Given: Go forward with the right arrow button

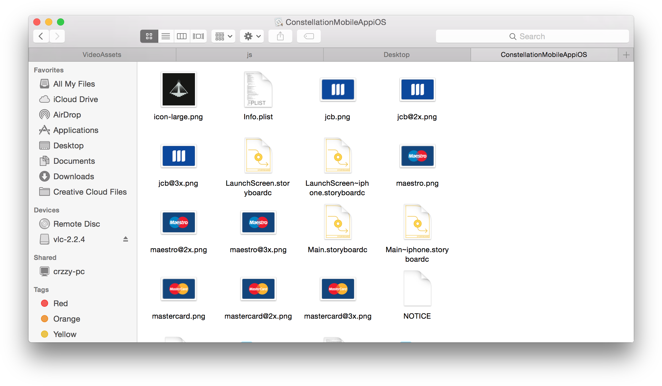Looking at the screenshot, I should click(57, 36).
